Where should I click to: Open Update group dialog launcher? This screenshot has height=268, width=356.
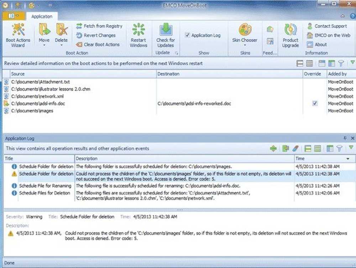(177, 53)
